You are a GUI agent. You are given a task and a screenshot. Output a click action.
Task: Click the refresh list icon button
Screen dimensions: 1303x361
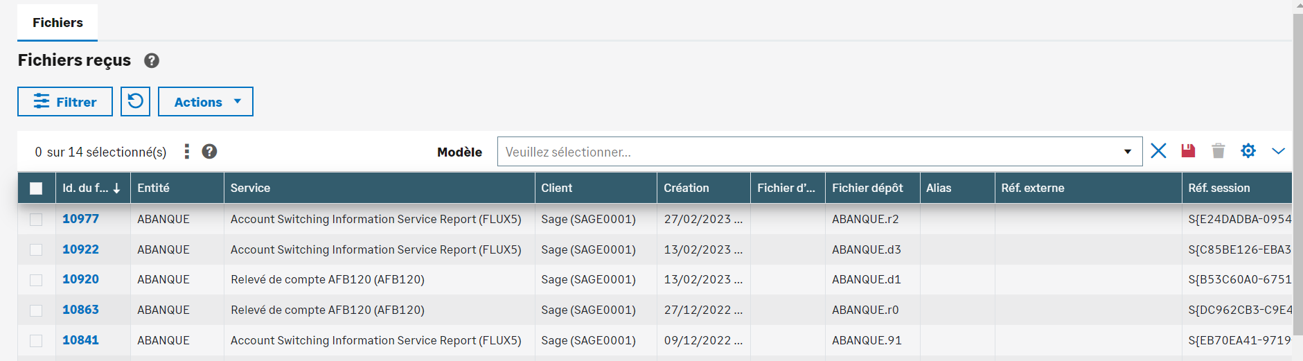coord(135,102)
